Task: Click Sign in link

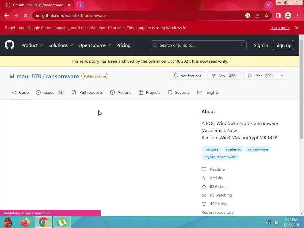Action: pyautogui.click(x=261, y=45)
